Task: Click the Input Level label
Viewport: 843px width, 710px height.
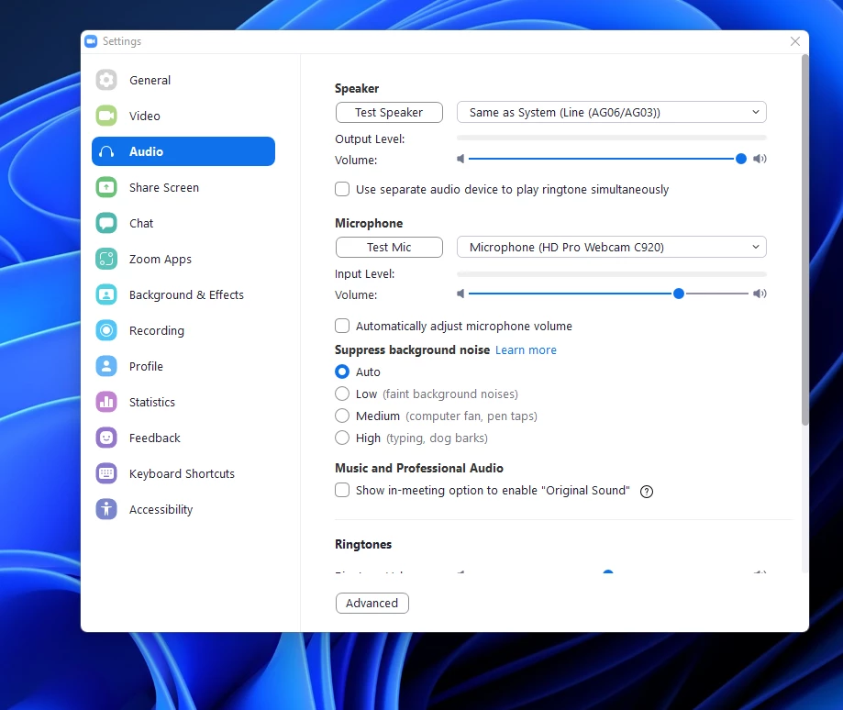Action: click(x=364, y=274)
